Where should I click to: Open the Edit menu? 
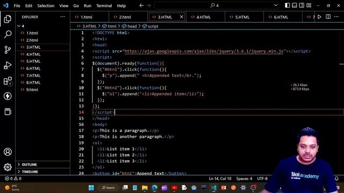(x=28, y=6)
